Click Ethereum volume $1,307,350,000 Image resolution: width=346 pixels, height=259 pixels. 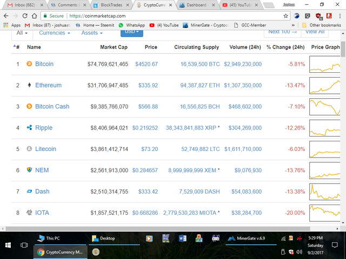click(243, 85)
